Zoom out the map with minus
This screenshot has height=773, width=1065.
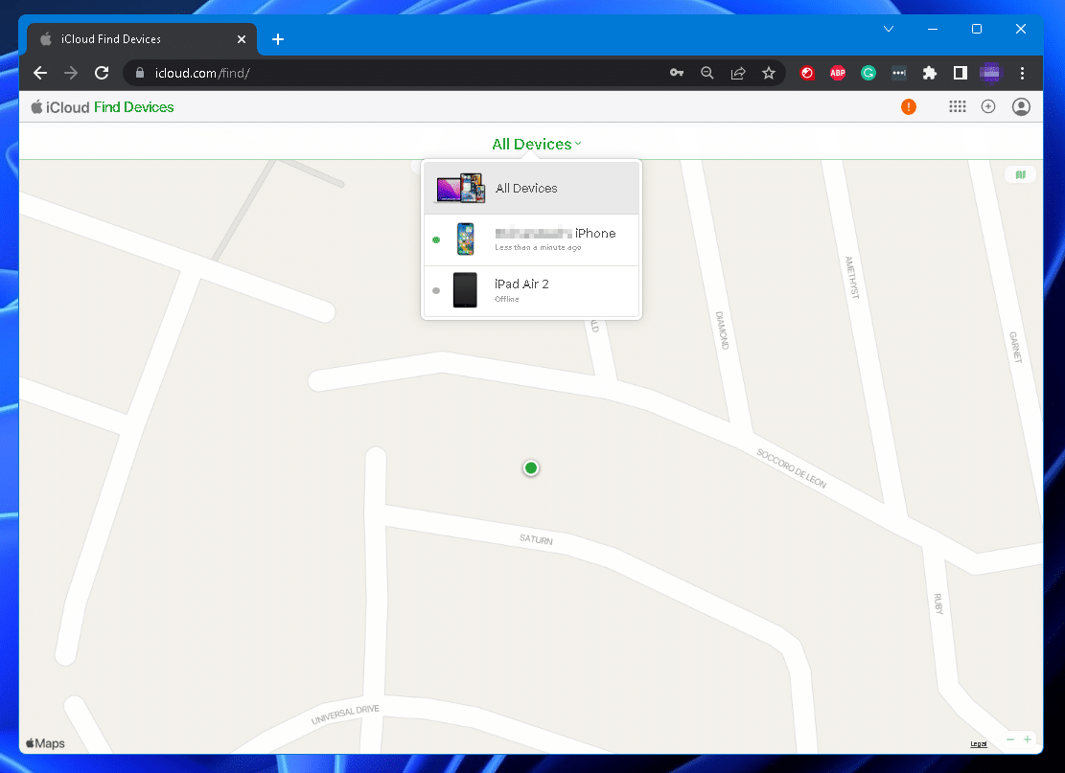click(x=1010, y=739)
